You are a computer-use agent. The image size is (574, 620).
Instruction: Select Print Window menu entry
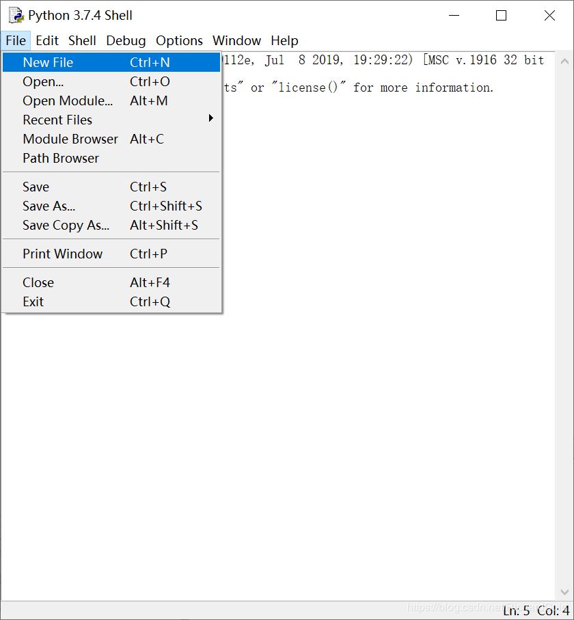tap(111, 254)
